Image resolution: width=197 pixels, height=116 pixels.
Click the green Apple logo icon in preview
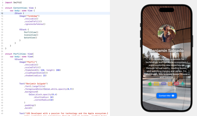(x=150, y=84)
